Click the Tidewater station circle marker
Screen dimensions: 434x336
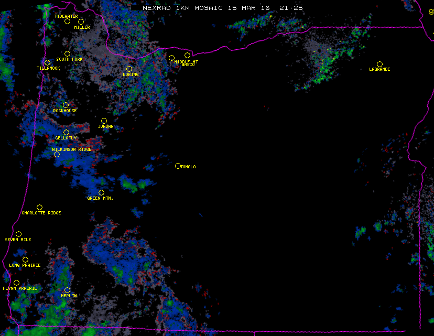click(x=67, y=21)
